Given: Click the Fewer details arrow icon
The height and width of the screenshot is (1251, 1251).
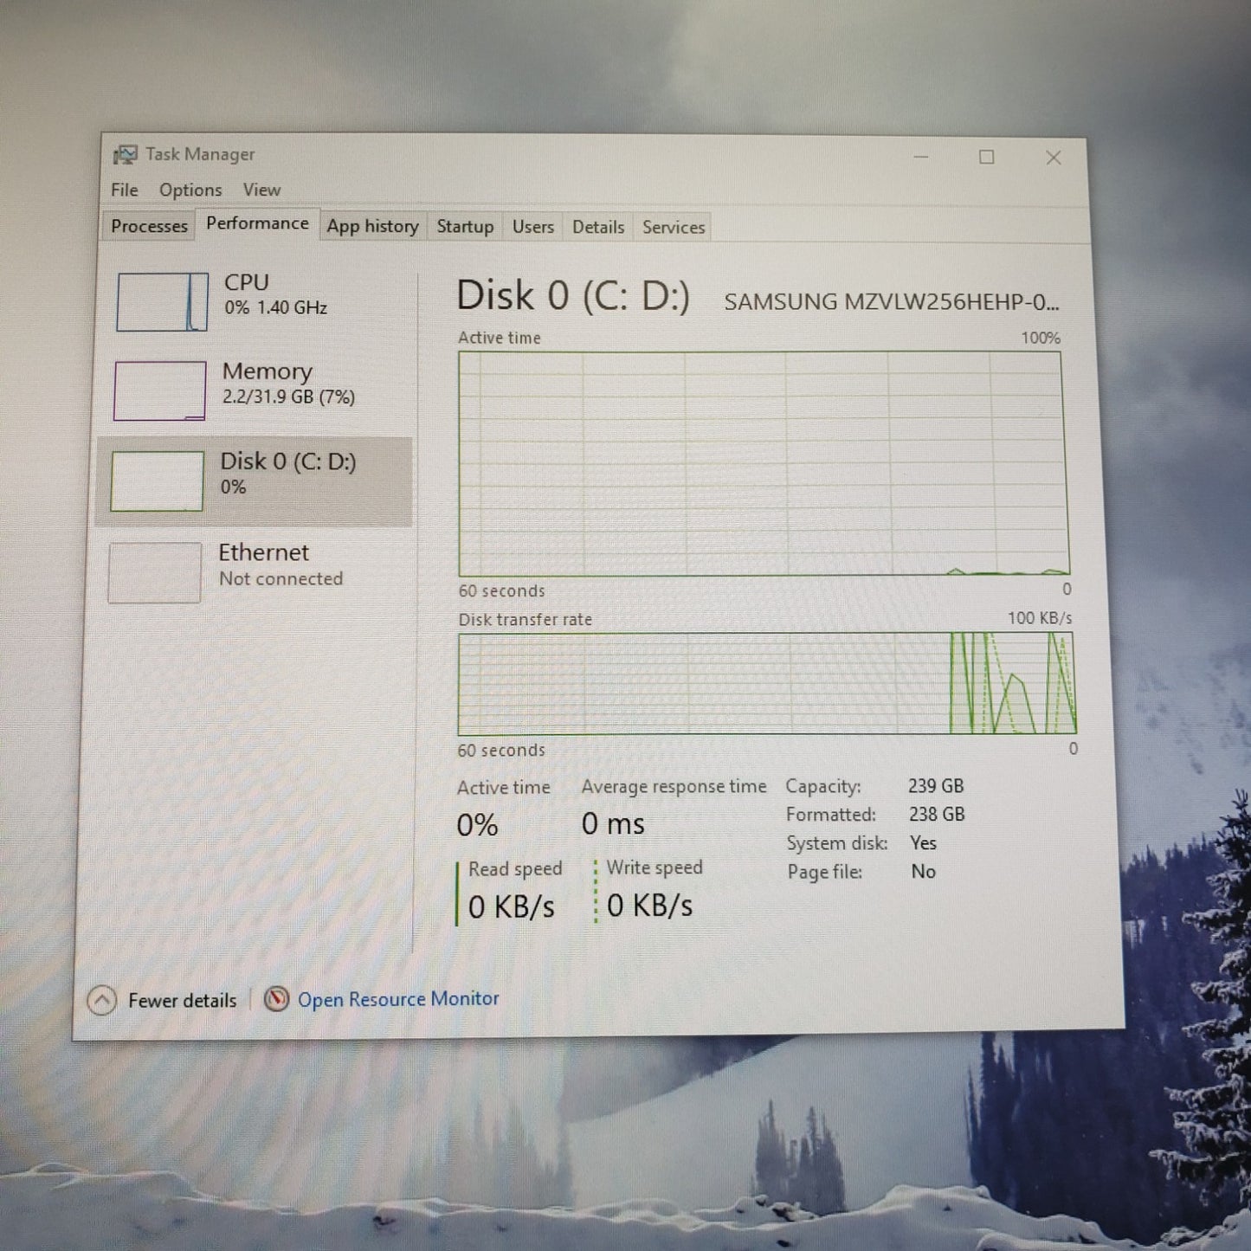Looking at the screenshot, I should pyautogui.click(x=102, y=1001).
